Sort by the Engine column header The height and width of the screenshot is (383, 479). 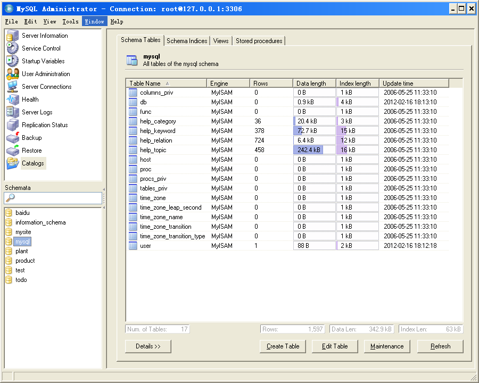pos(228,84)
